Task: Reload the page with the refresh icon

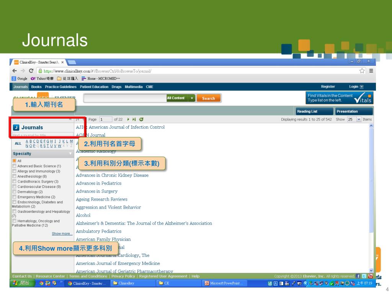Action: pos(31,71)
